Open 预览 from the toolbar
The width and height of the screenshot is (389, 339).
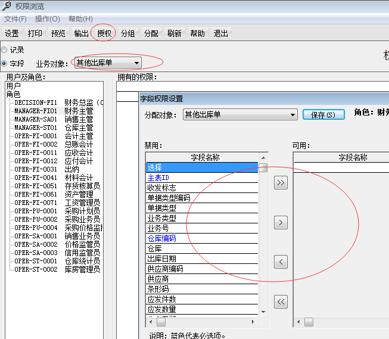(x=58, y=33)
